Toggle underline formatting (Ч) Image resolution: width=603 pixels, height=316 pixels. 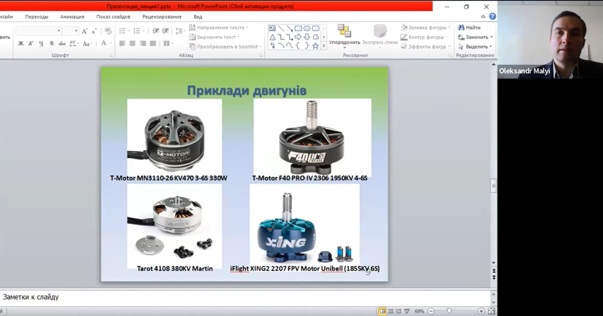coord(41,44)
